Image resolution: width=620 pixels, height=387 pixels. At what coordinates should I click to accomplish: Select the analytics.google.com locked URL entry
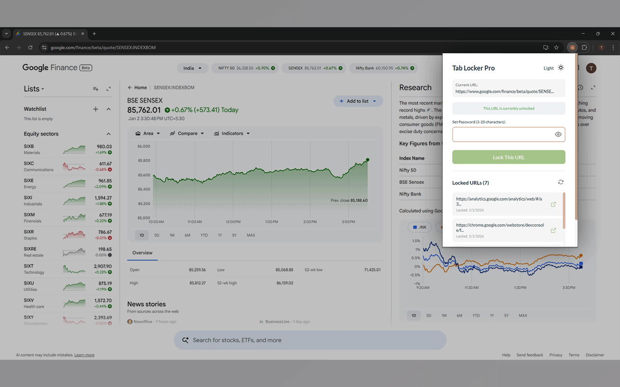(508, 204)
